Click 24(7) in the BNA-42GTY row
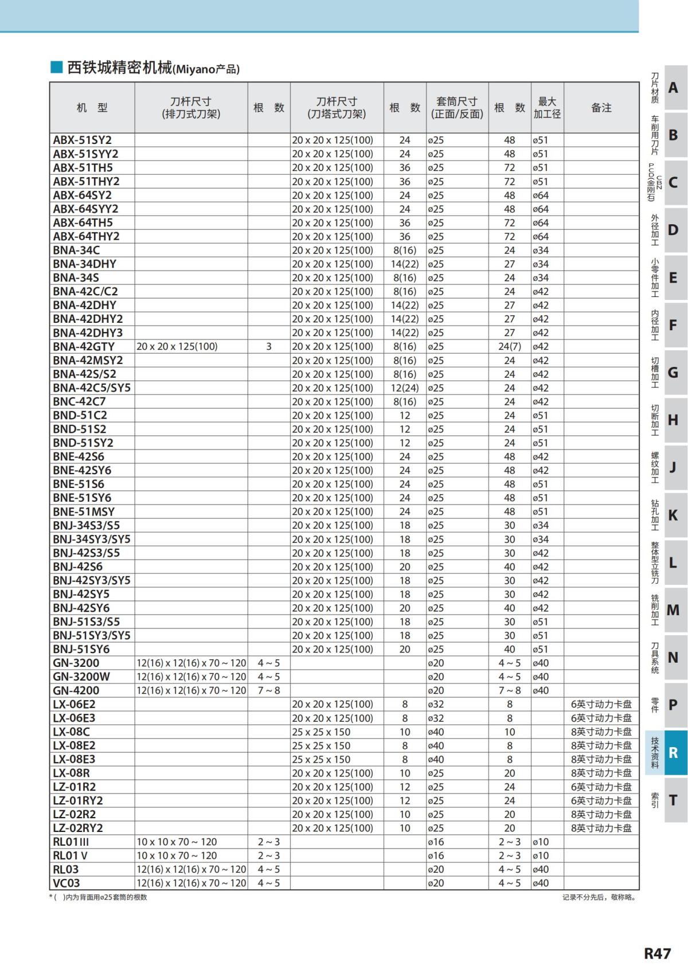This screenshot has width=688, height=973. click(510, 346)
